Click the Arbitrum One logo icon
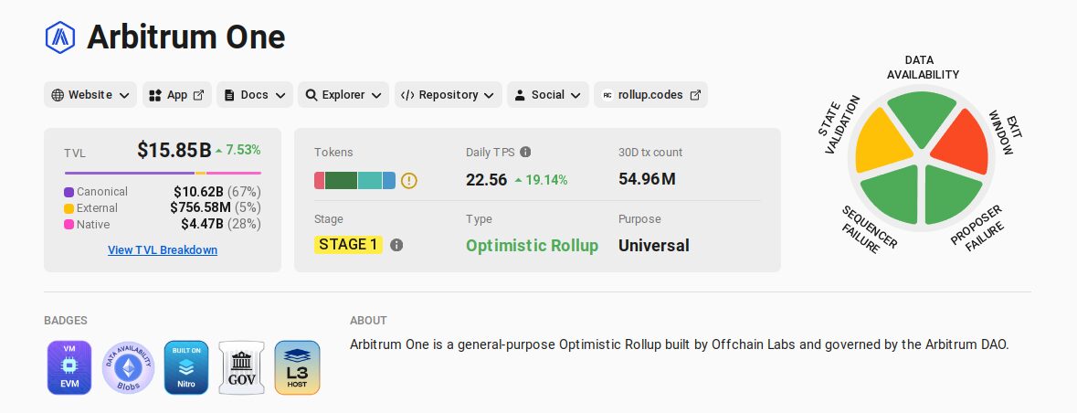The width and height of the screenshot is (1077, 413). point(59,37)
